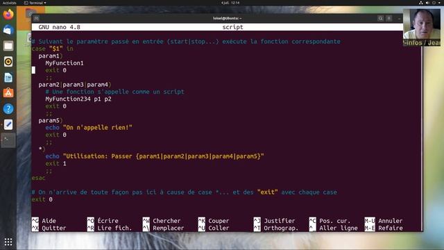Open the clock and calendar panel
Screen dimensions: 444x250
[230, 3]
